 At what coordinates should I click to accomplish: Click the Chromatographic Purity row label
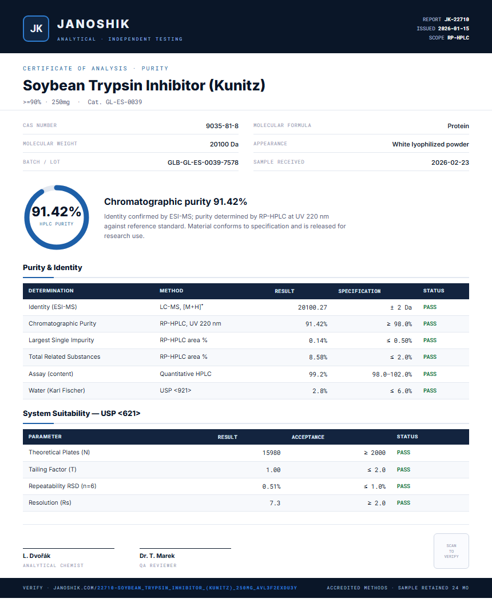[62, 323]
